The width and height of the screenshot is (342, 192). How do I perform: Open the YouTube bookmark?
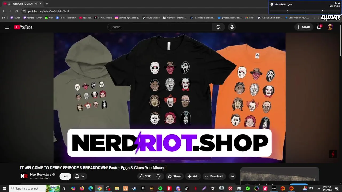click(x=85, y=18)
